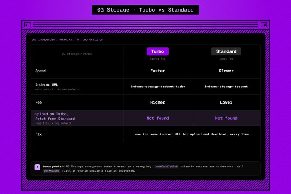
Task: Click 'each network, its own endpoint' subtext
Action: pos(58,90)
